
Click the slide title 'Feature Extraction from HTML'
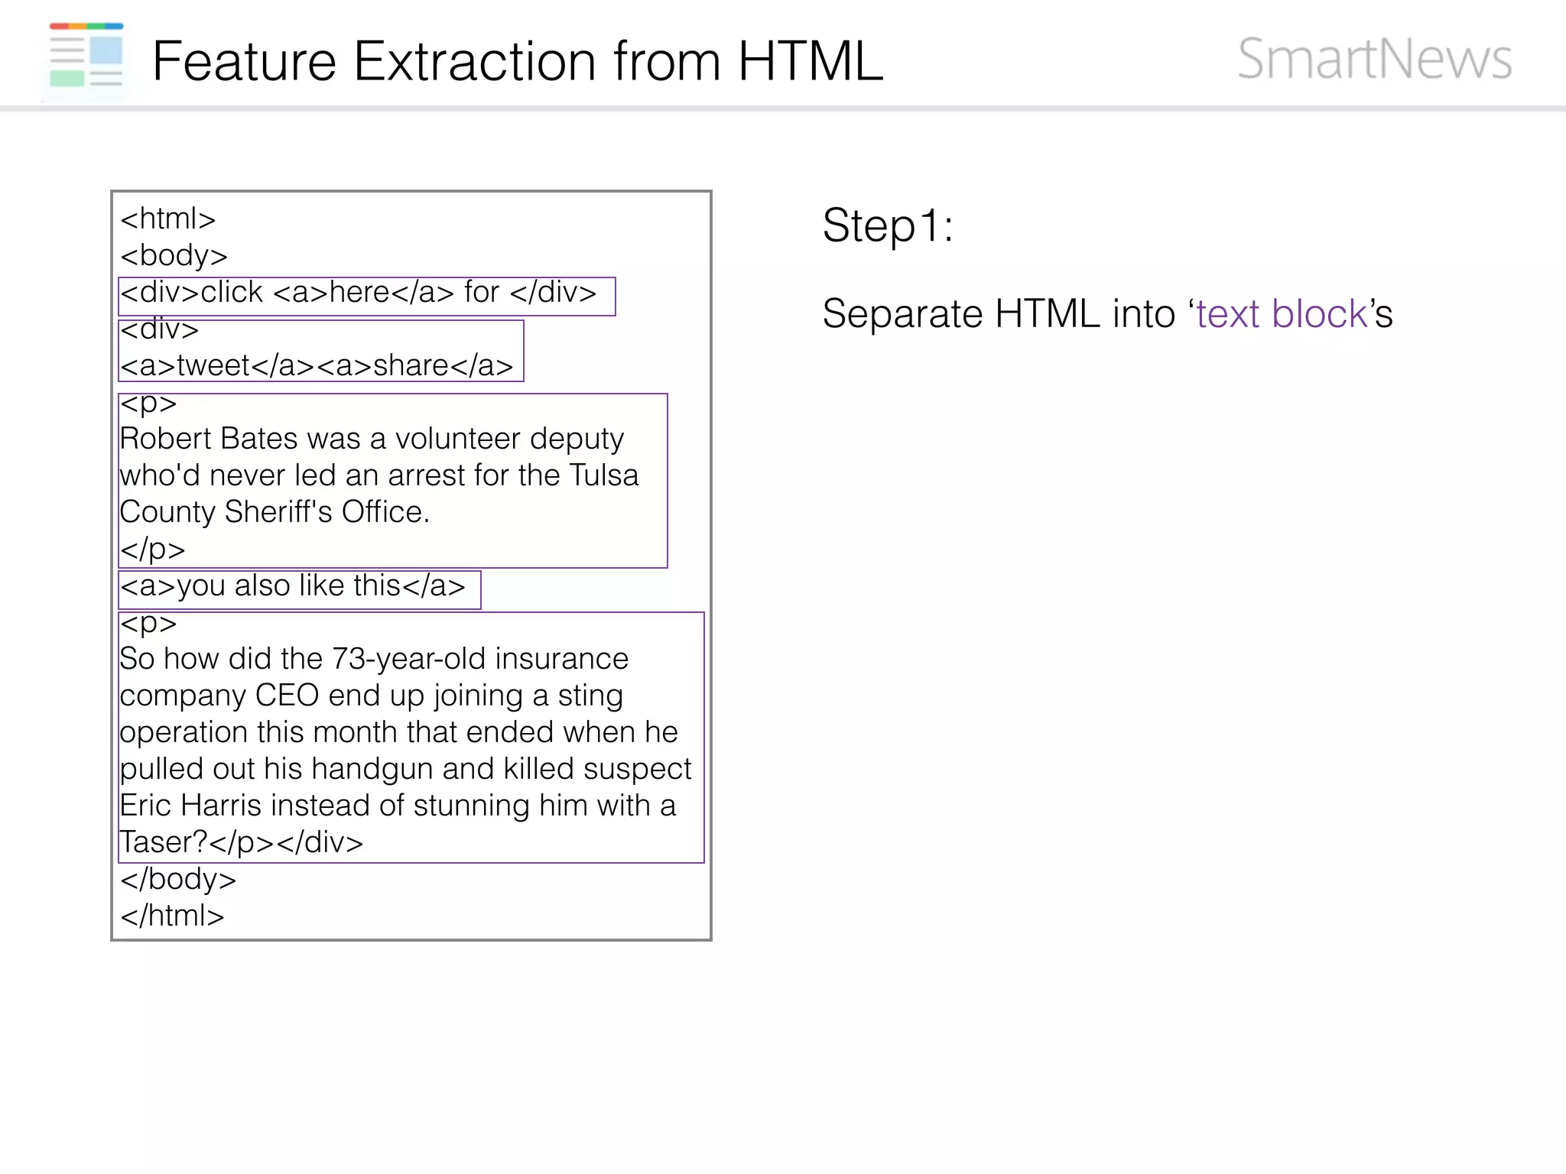(x=518, y=60)
